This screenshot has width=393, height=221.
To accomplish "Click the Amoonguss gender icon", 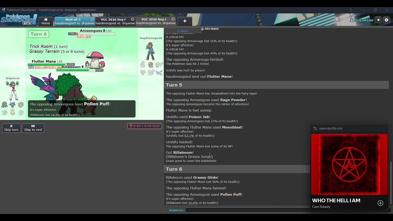I will tap(104, 31).
